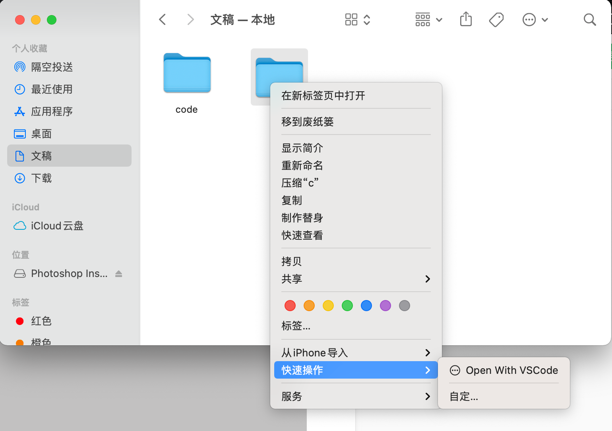Open the group-by options button
Screen dimensions: 612x431
429,19
